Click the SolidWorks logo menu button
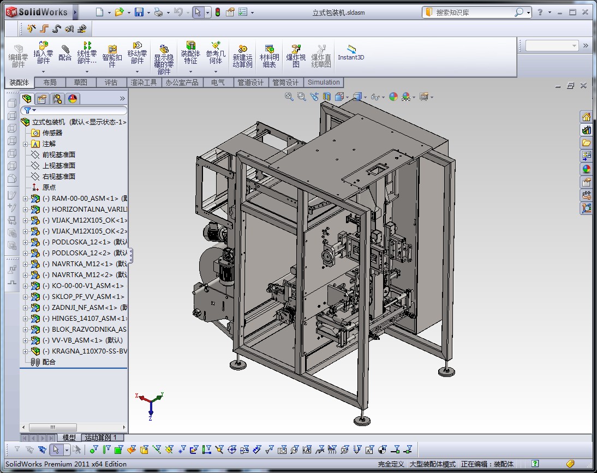The image size is (597, 473). click(x=37, y=12)
